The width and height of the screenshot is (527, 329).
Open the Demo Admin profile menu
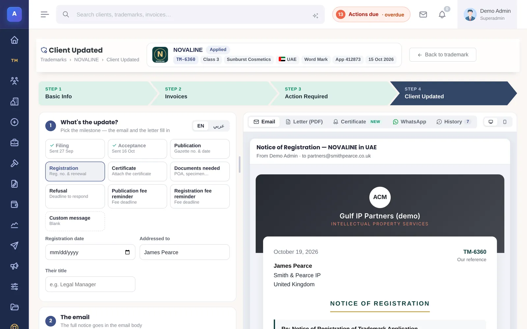pyautogui.click(x=487, y=14)
